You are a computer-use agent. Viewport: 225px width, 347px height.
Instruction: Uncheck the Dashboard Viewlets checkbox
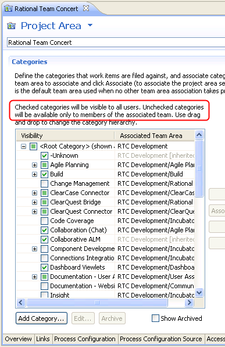[x=44, y=267]
